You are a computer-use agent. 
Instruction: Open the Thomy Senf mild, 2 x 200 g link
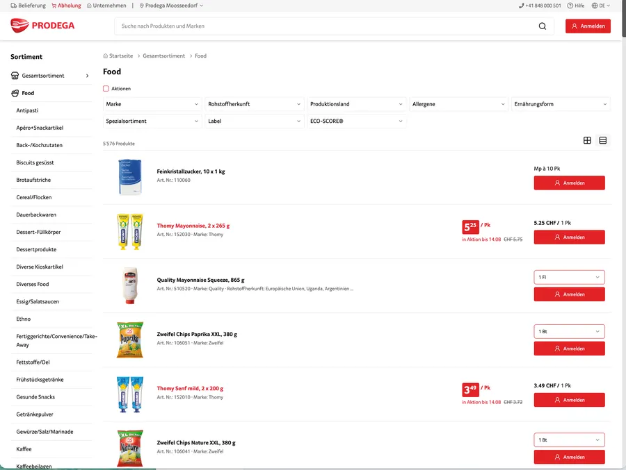click(190, 388)
